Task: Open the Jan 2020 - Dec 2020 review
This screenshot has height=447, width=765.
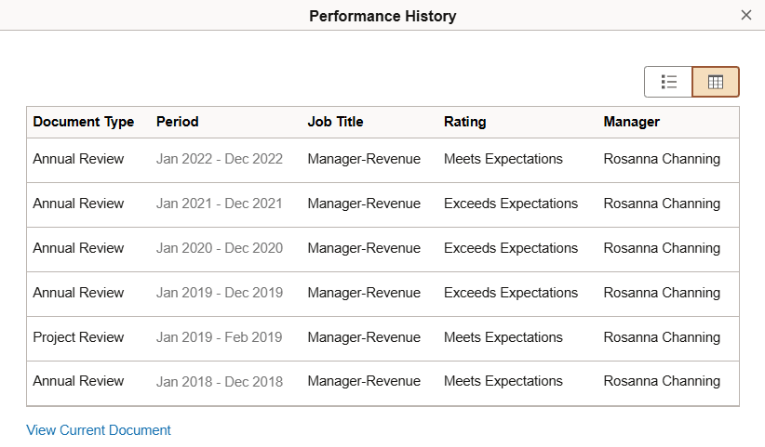Action: 220,248
